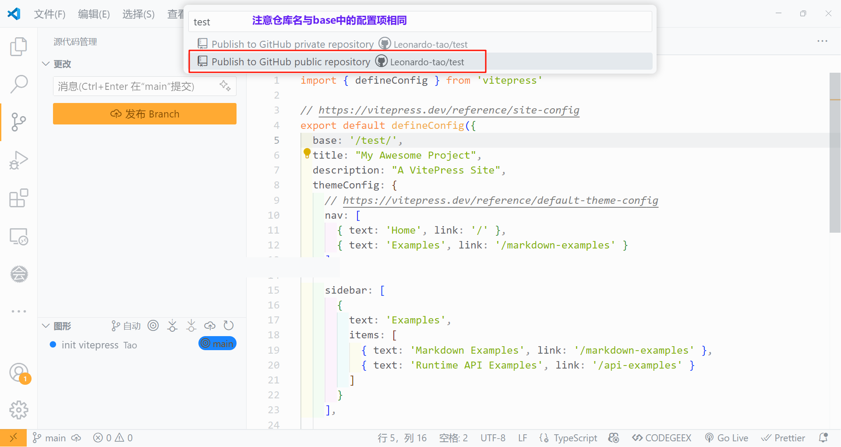Open the 文件(F) menu
841x447 pixels.
49,14
